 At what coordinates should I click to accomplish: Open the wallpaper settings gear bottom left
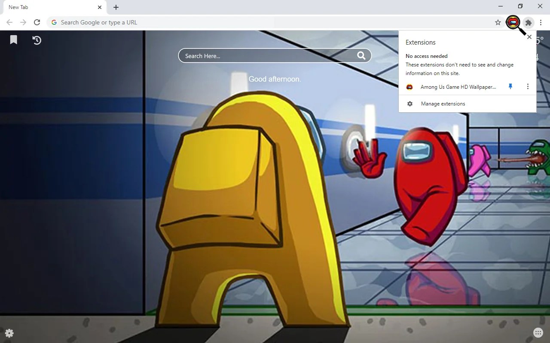9,333
